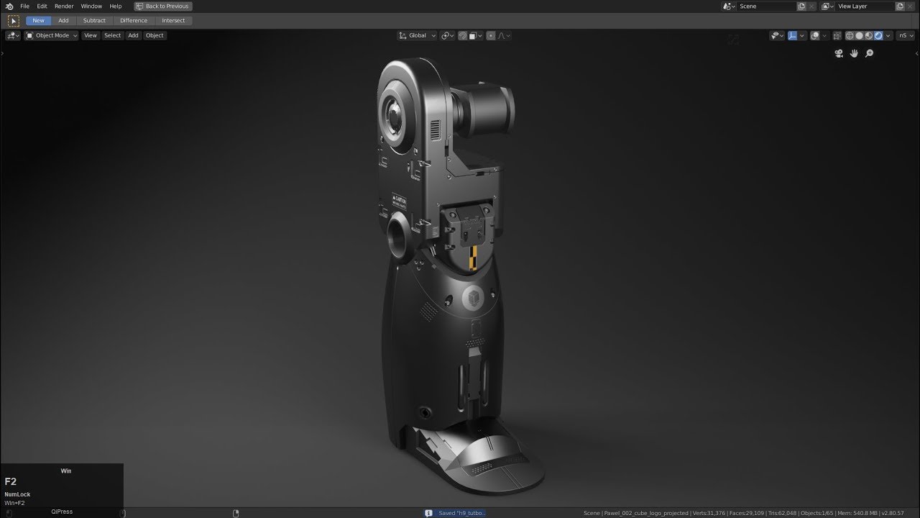Open the Object Mode dropdown
920x518 pixels.
coord(52,35)
